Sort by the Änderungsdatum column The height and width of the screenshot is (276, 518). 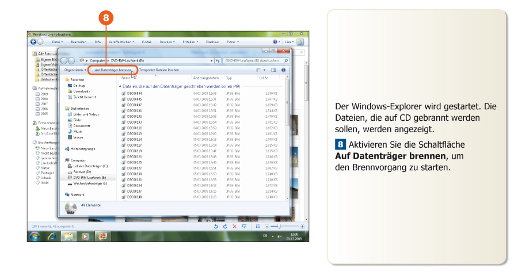pos(206,78)
